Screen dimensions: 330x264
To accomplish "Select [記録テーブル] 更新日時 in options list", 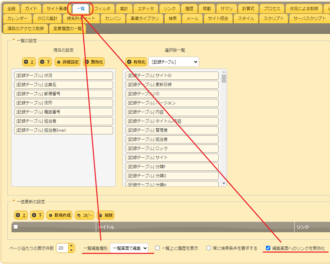I will tap(172, 85).
